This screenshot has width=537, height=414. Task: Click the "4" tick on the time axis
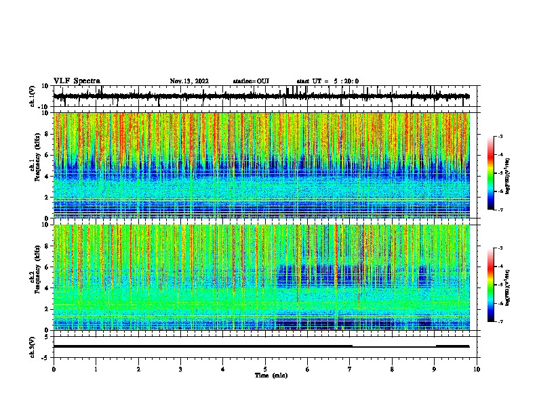(x=223, y=369)
